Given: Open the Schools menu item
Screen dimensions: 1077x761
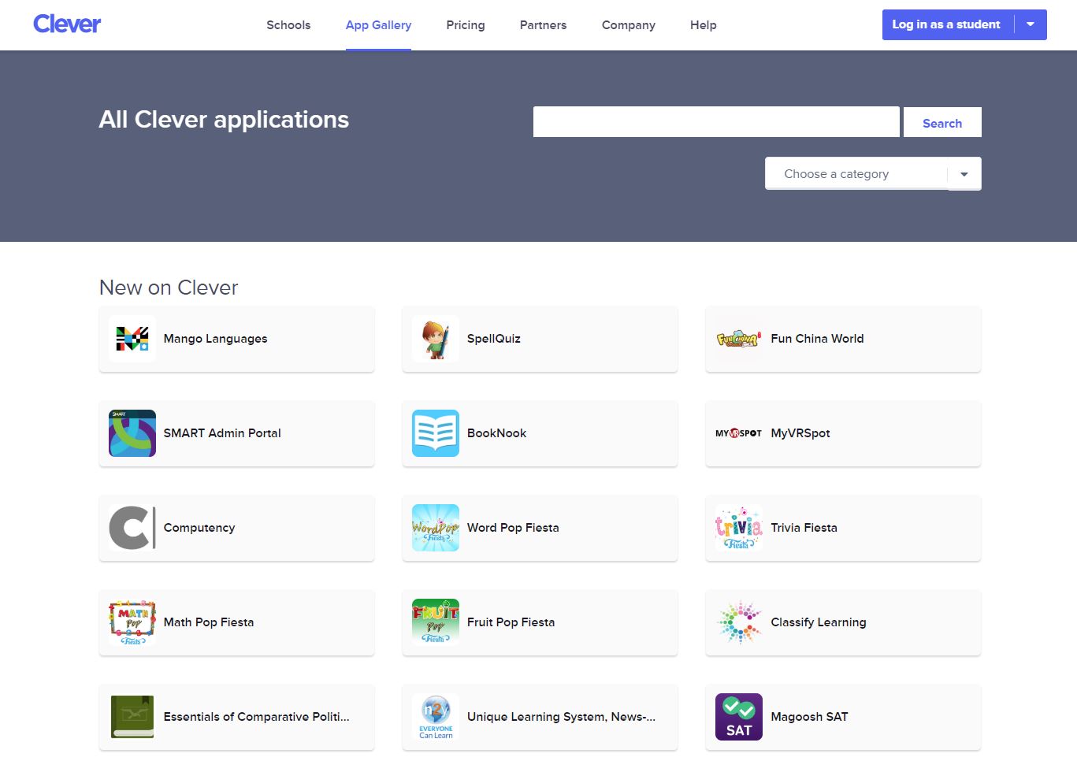Looking at the screenshot, I should [x=288, y=25].
